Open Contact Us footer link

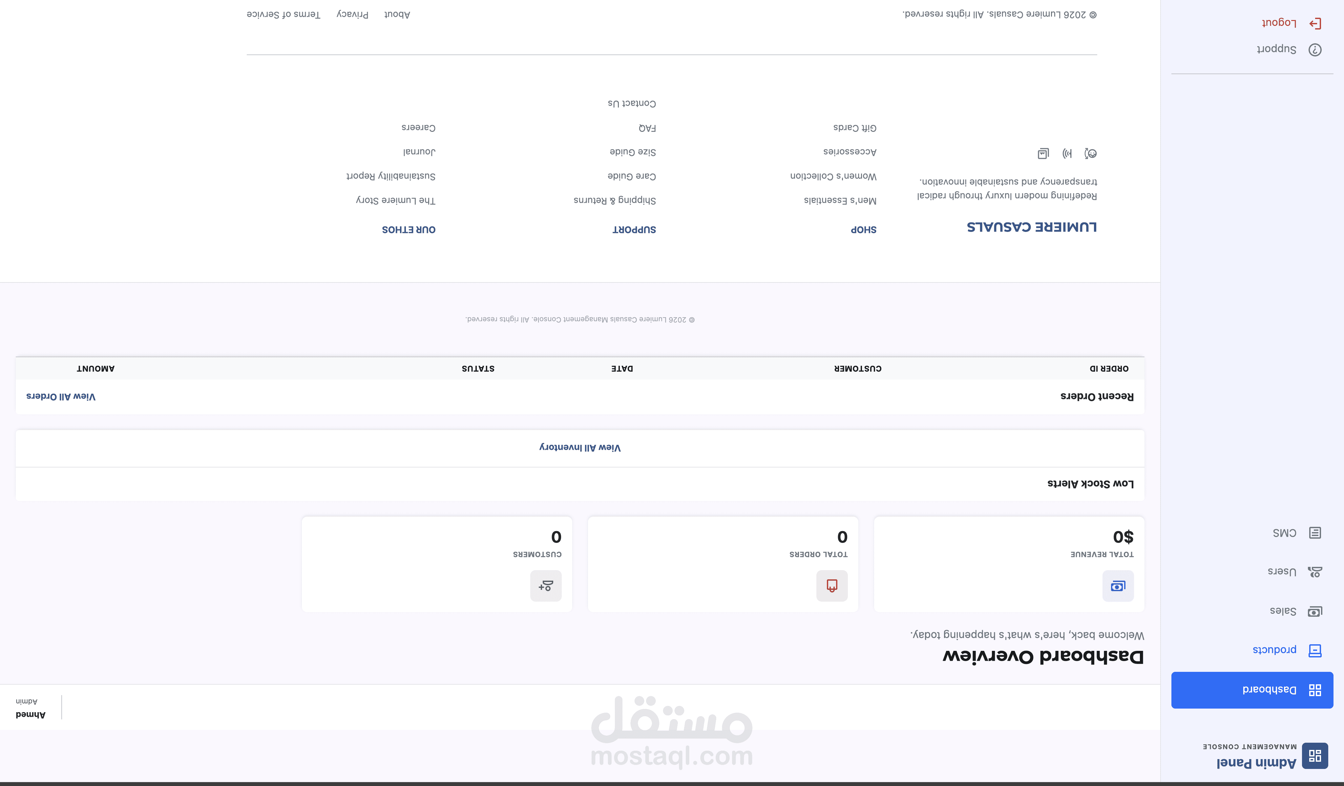tap(631, 103)
